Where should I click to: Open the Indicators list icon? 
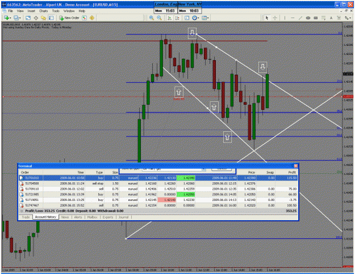click(x=187, y=18)
